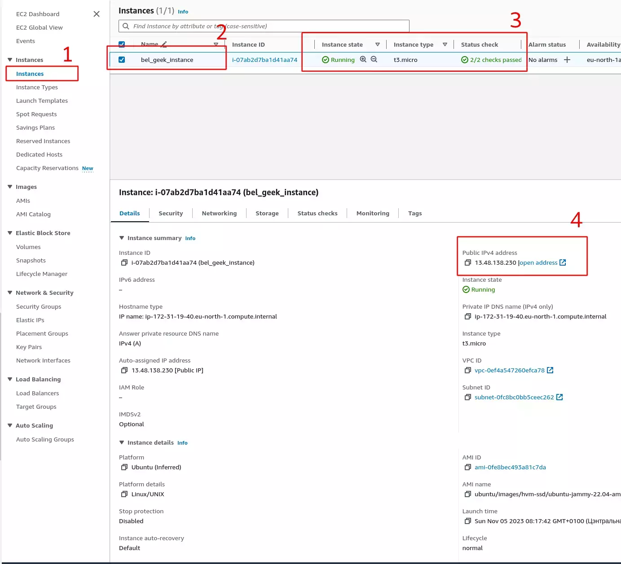Collapse the Network & Security section
This screenshot has width=621, height=564.
pos(10,293)
